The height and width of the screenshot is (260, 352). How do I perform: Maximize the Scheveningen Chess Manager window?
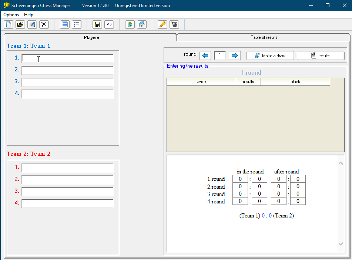pyautogui.click(x=328, y=6)
